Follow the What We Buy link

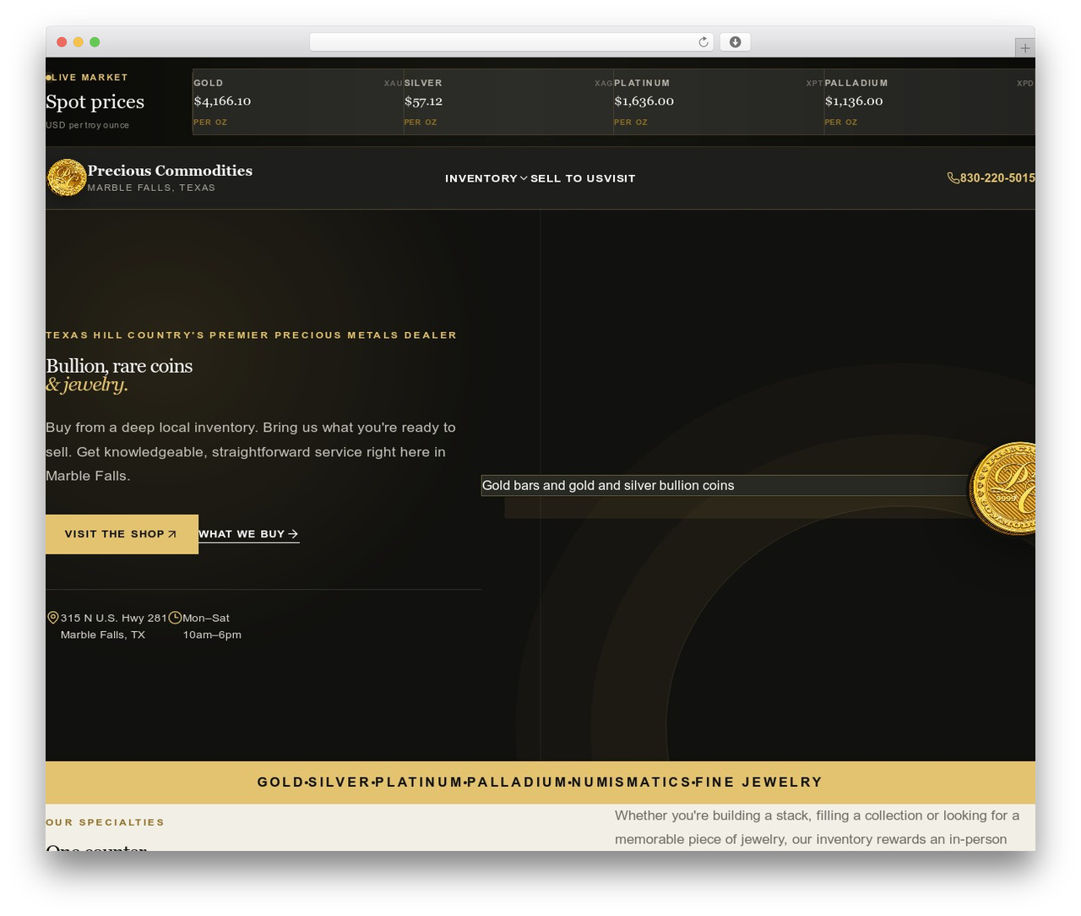248,534
